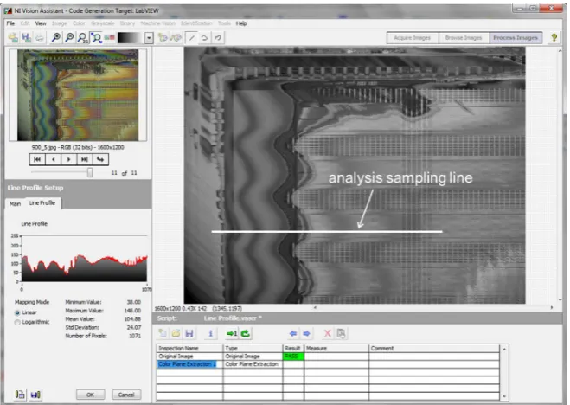Click the Cancel button
Viewport: 570px width, 405px height.
126,395
